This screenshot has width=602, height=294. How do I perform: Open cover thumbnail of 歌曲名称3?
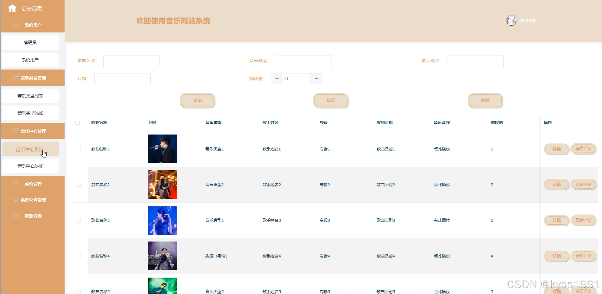coord(162,220)
